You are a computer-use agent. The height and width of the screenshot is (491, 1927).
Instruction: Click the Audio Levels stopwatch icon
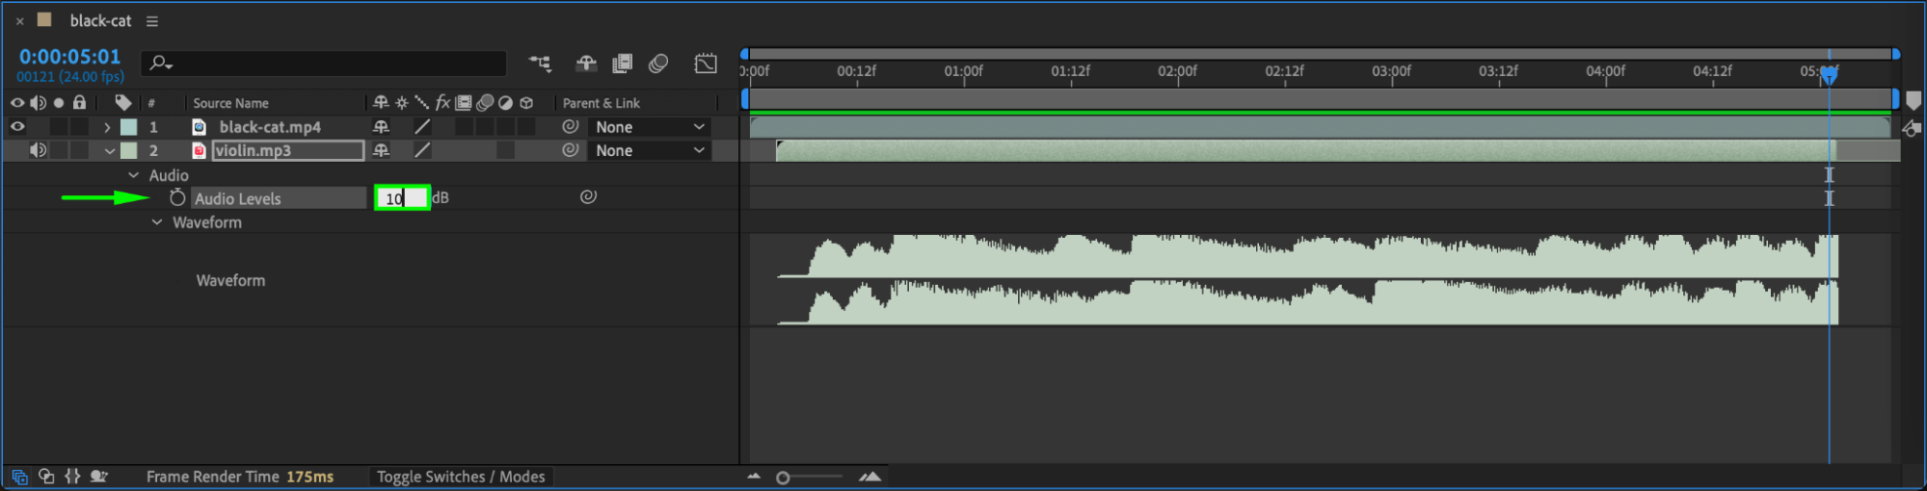click(x=177, y=197)
